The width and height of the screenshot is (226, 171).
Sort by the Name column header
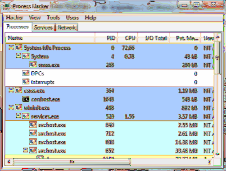point(50,38)
